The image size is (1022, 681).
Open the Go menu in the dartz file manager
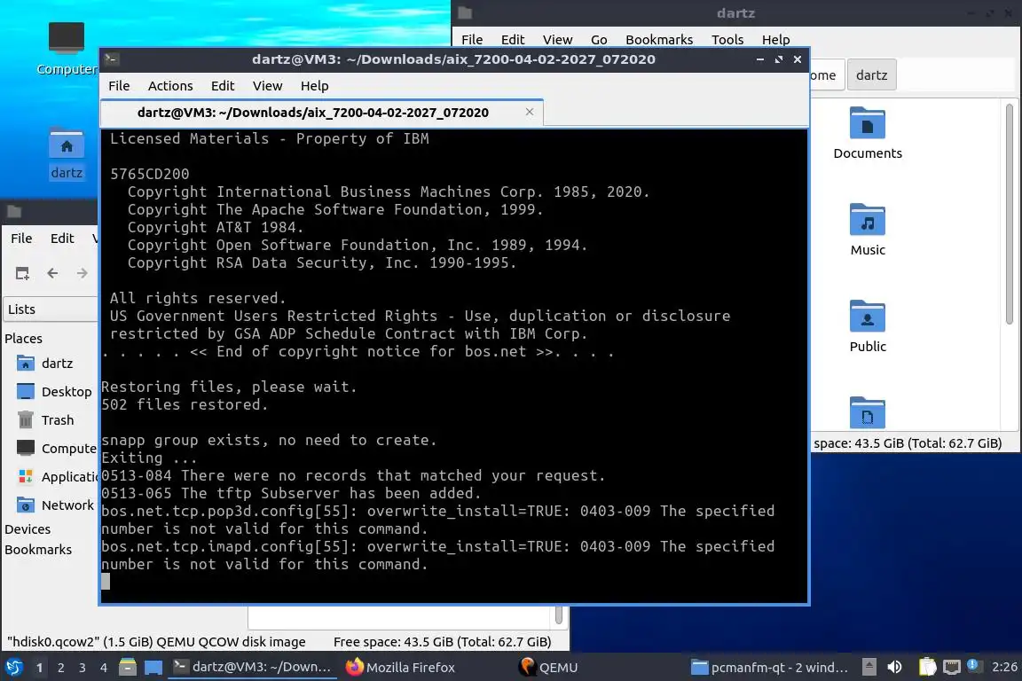coord(599,40)
